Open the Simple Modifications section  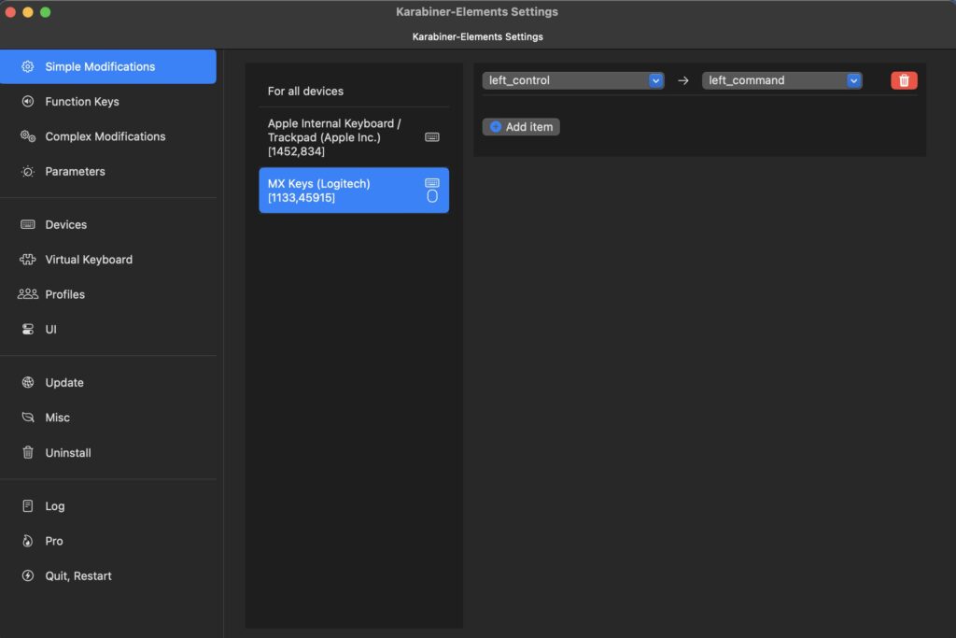click(100, 67)
